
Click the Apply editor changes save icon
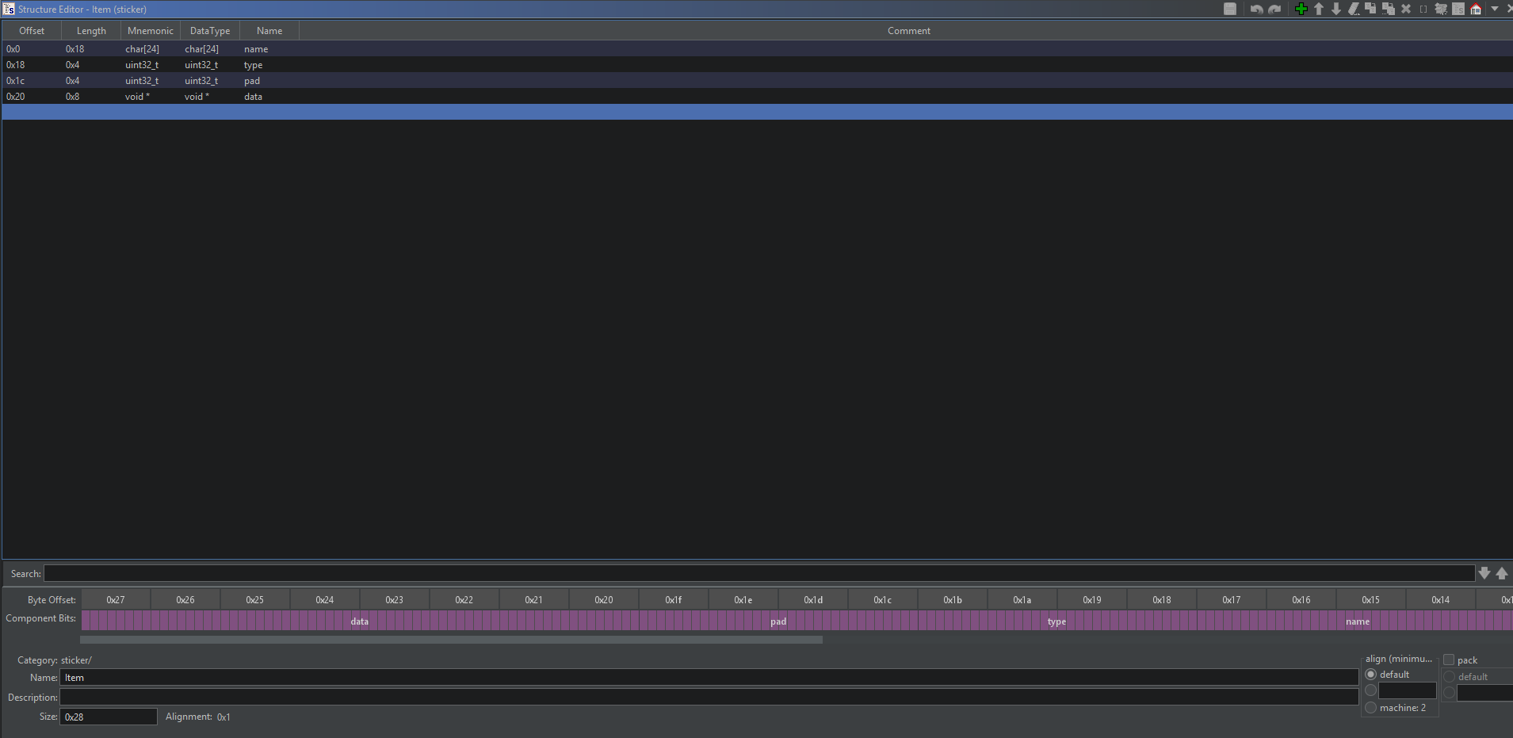[x=1230, y=10]
